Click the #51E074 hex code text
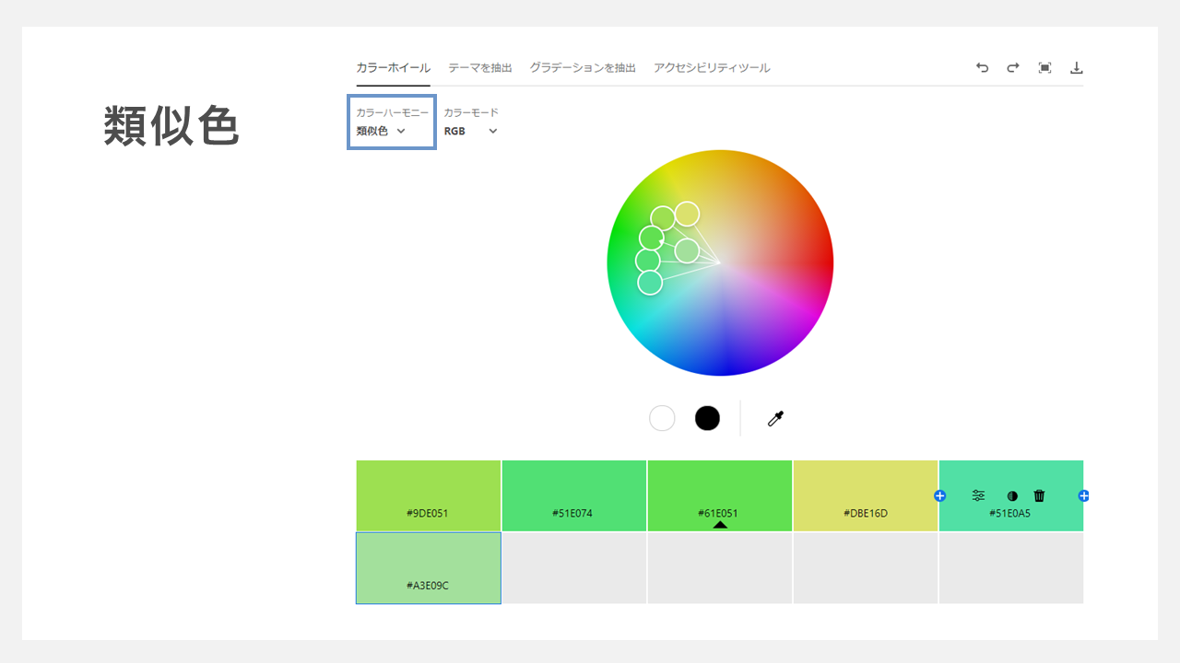 point(572,514)
